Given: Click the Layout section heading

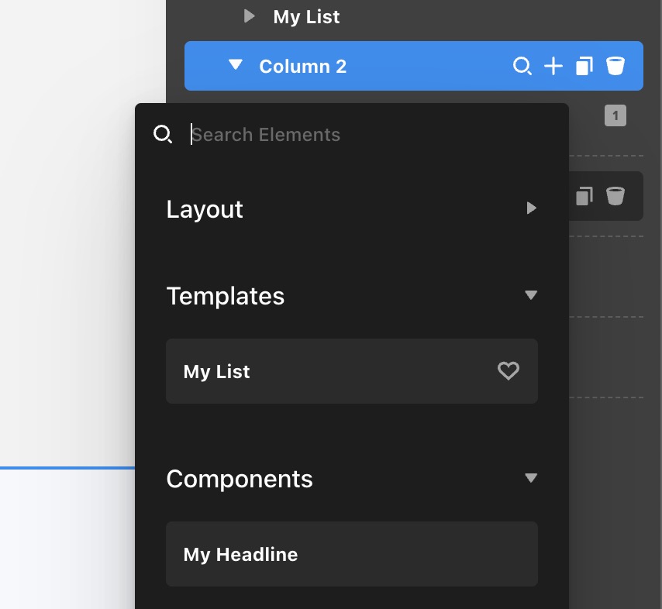Looking at the screenshot, I should tap(205, 209).
